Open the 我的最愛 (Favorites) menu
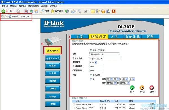169x110 pixels. [33, 6]
